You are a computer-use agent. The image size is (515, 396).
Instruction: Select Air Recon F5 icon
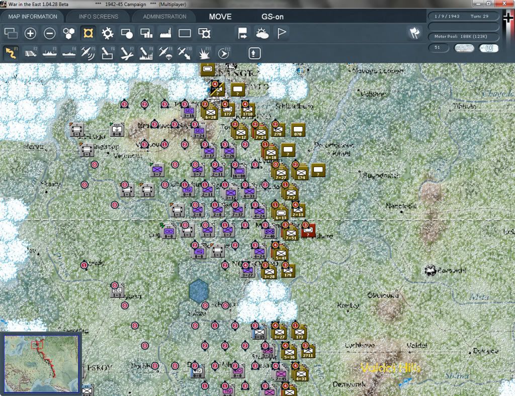[x=88, y=53]
